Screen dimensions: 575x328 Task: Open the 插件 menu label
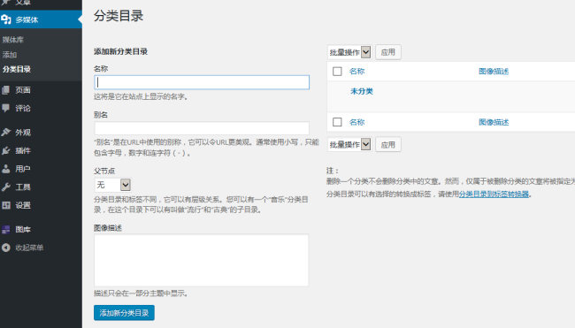pos(23,150)
